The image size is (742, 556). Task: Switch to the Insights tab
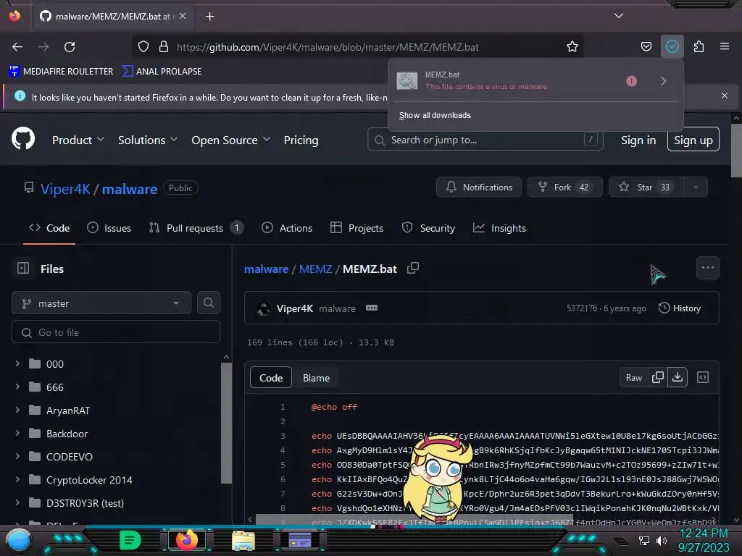(x=499, y=228)
